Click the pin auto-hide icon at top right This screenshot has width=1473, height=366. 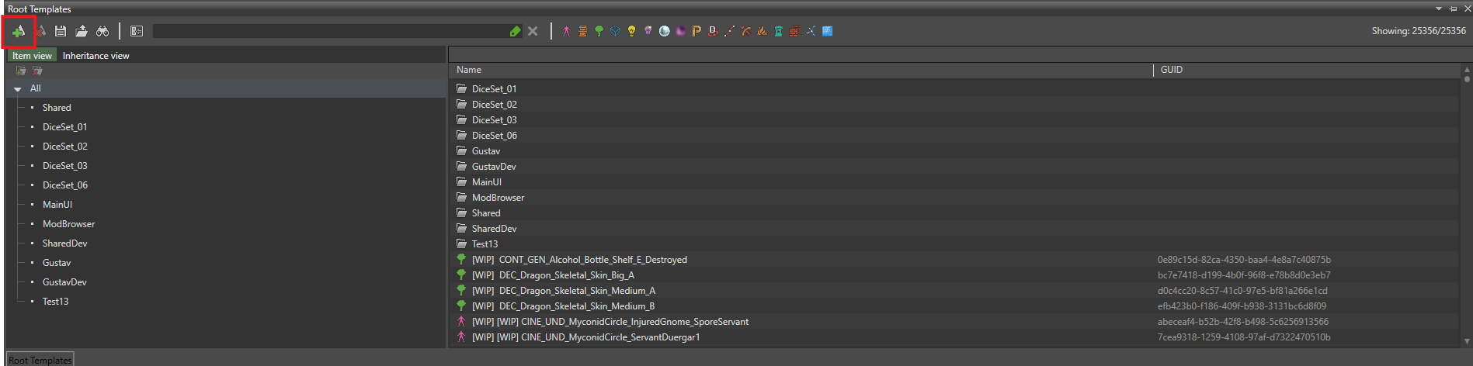tap(1453, 9)
